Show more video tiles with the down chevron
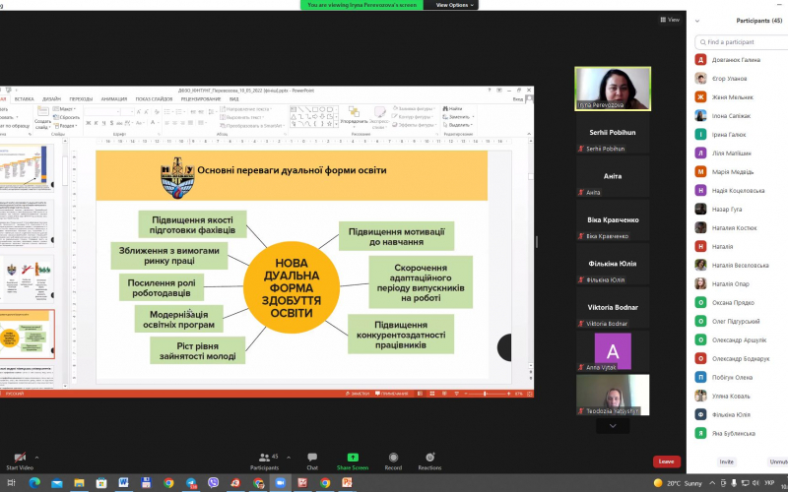This screenshot has width=788, height=492. pyautogui.click(x=613, y=426)
